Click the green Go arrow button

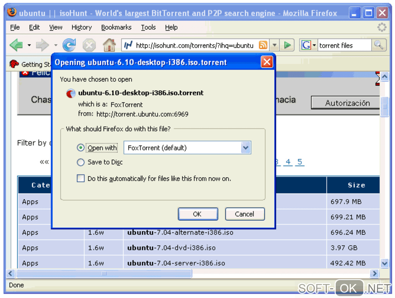287,45
